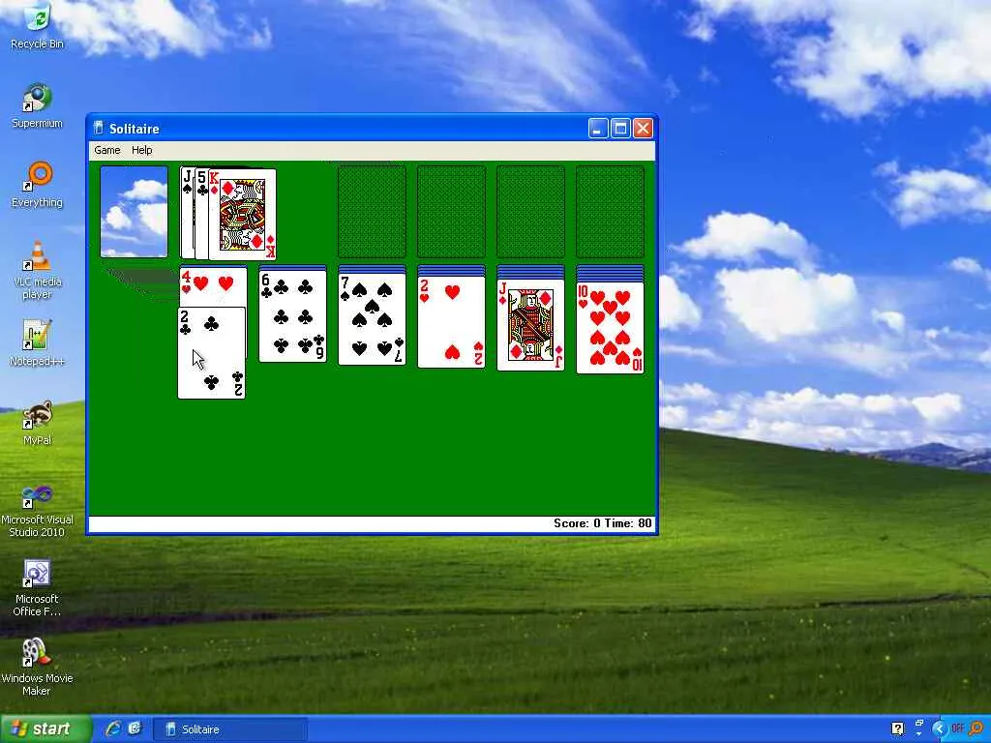Expand hidden tray icons with the arrow
The image size is (991, 743).
tap(940, 729)
